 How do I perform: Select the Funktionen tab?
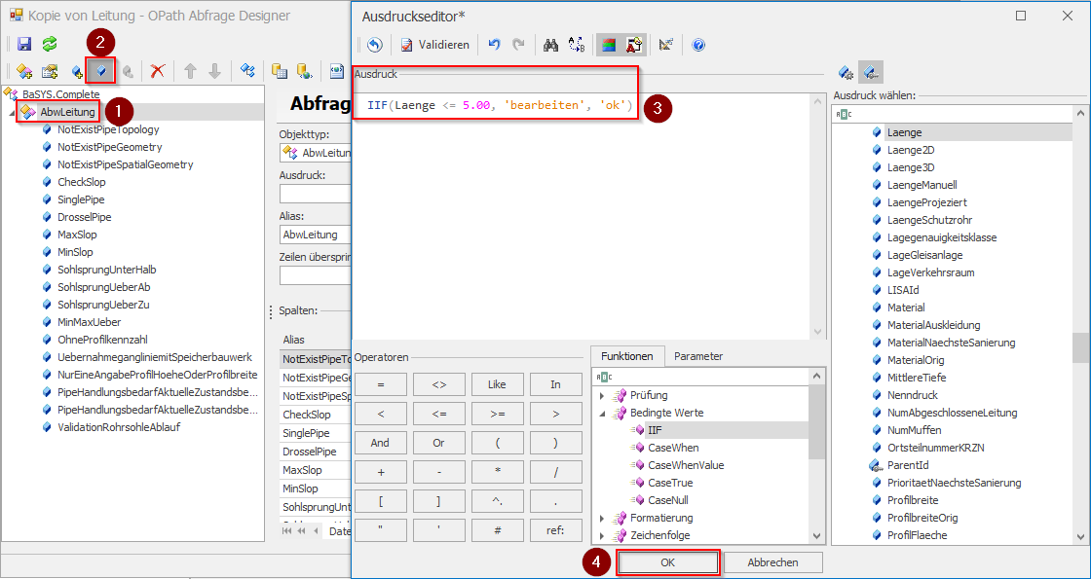point(627,356)
